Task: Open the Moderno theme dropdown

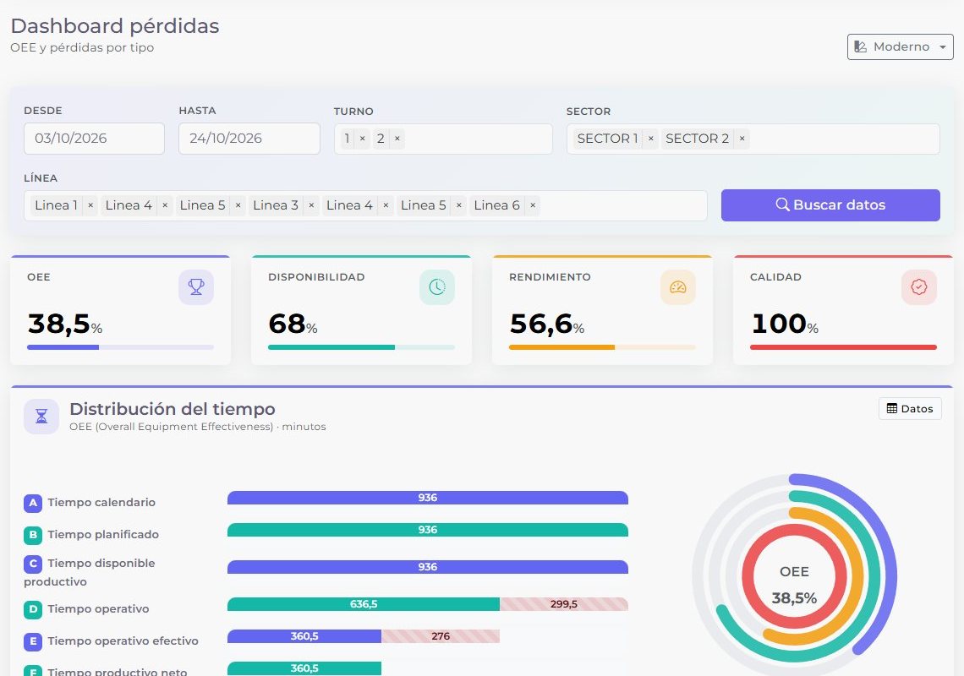Action: (x=900, y=46)
